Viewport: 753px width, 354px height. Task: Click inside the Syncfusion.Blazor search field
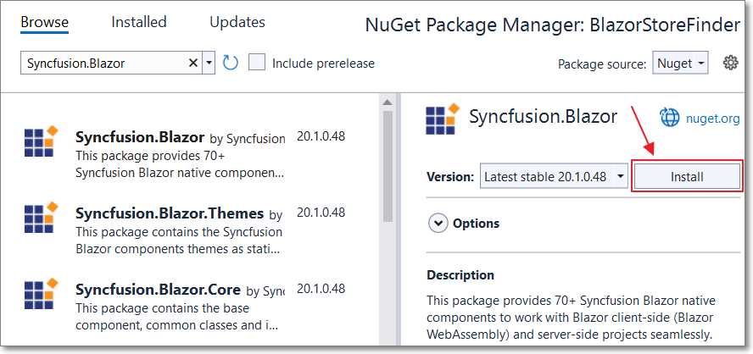106,63
